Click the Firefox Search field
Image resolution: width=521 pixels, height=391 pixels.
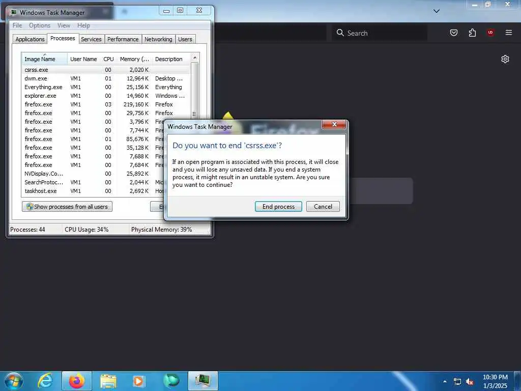coord(380,33)
